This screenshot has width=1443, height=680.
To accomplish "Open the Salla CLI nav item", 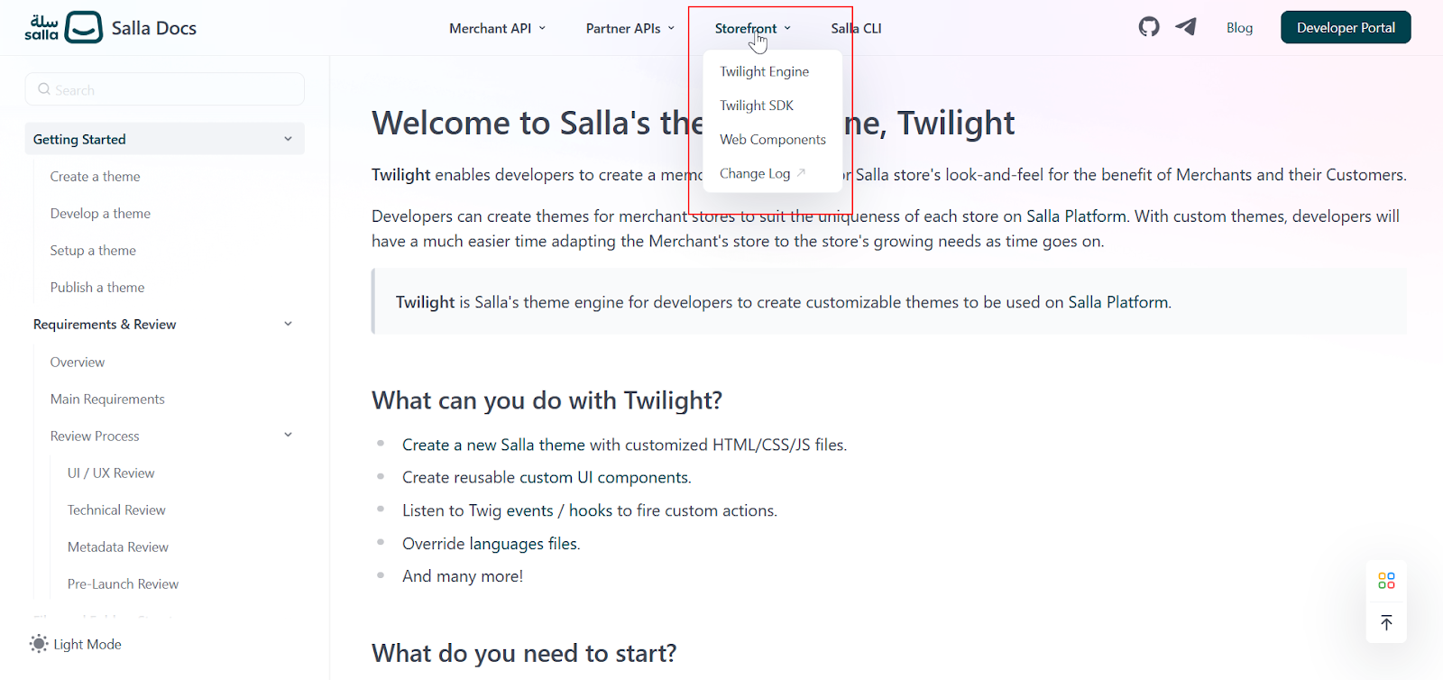I will (x=856, y=28).
